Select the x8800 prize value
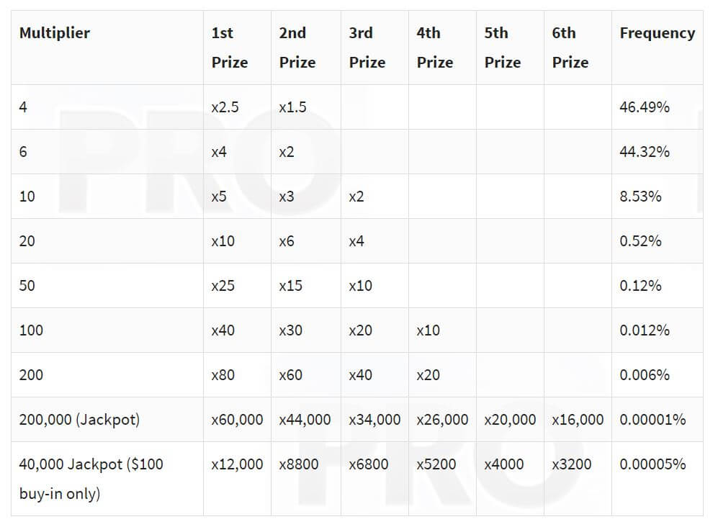718x527 pixels. click(x=299, y=464)
